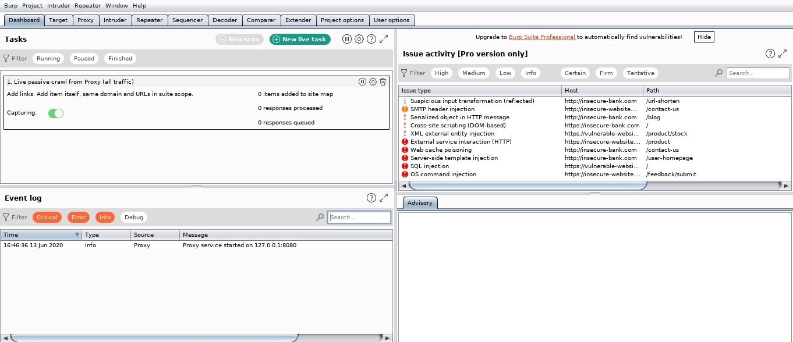
Task: Open the Intruder menu in the menu bar
Action: point(58,5)
